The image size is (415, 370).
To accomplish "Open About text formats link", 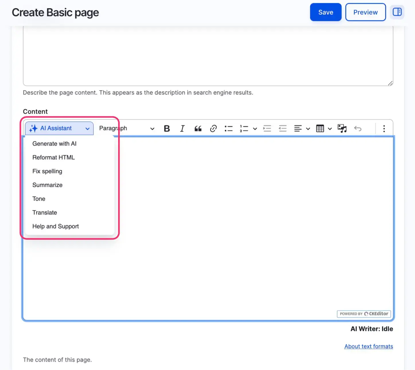I will [x=369, y=346].
